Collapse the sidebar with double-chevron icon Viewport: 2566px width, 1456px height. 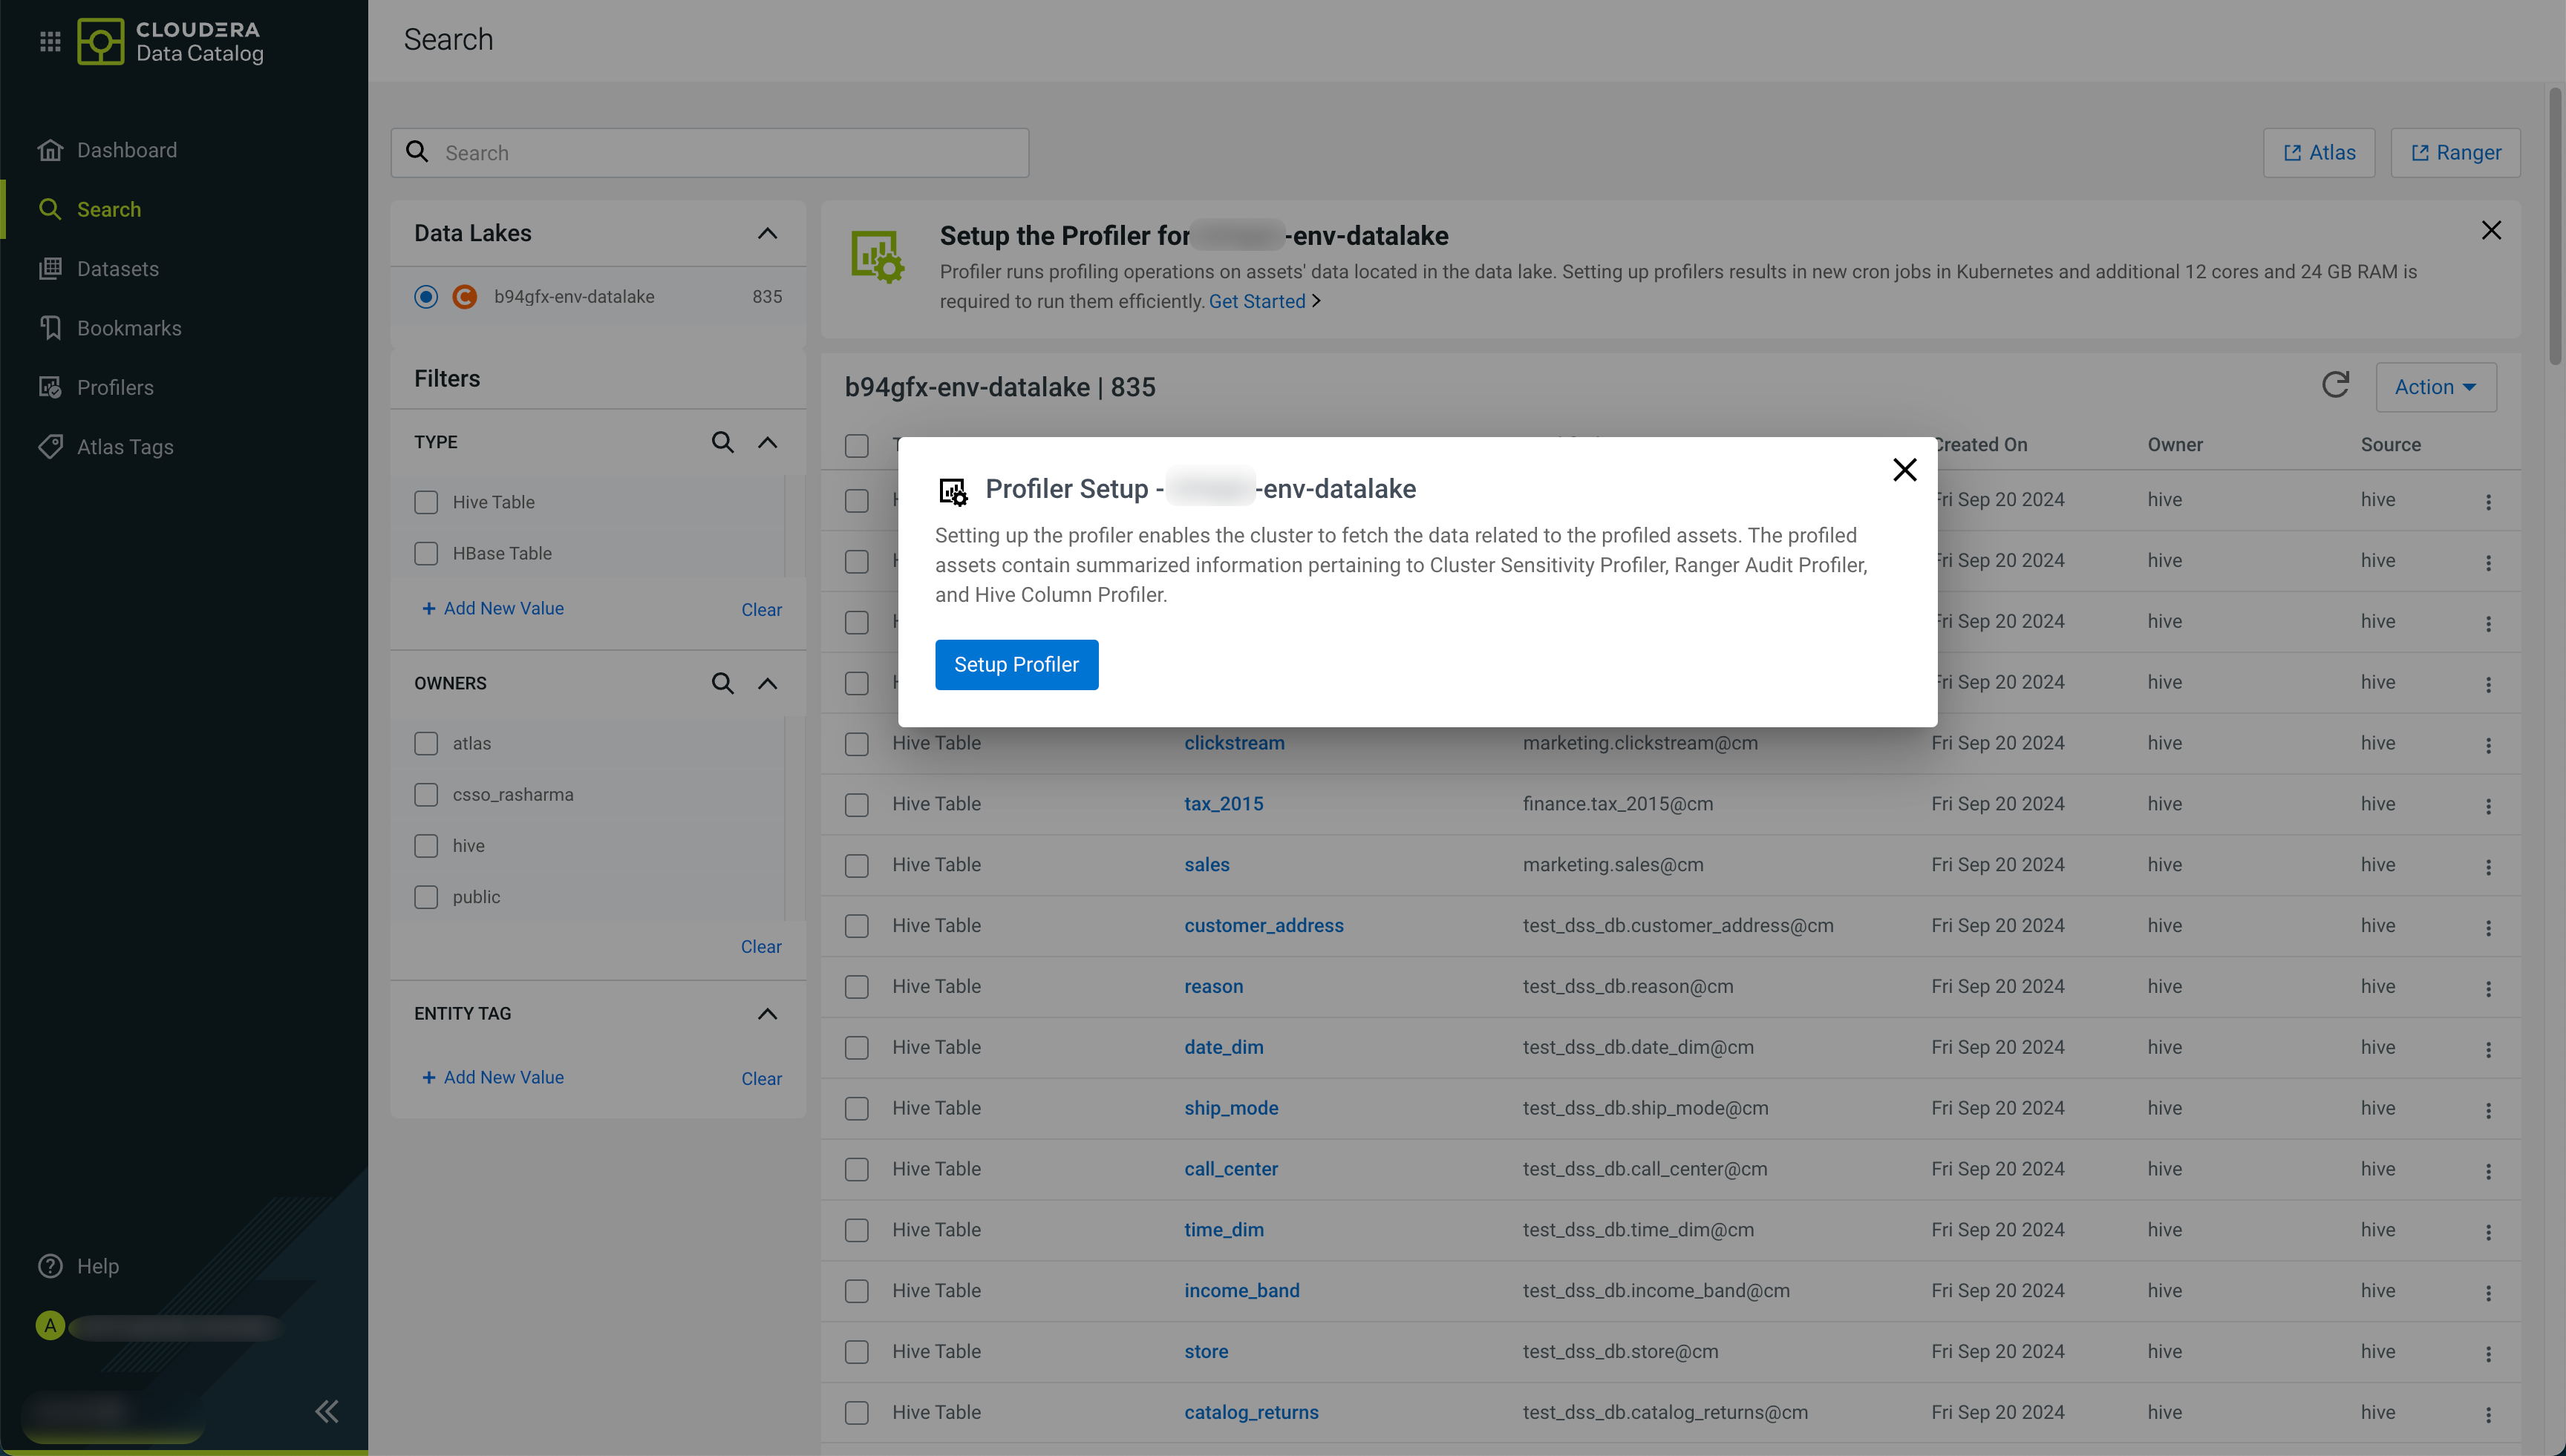326,1411
